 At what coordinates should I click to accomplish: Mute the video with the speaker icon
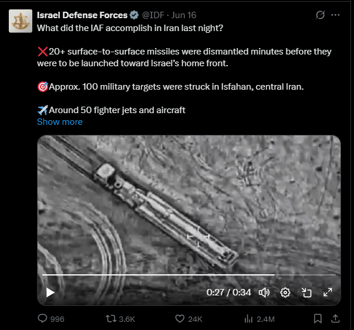(x=264, y=292)
